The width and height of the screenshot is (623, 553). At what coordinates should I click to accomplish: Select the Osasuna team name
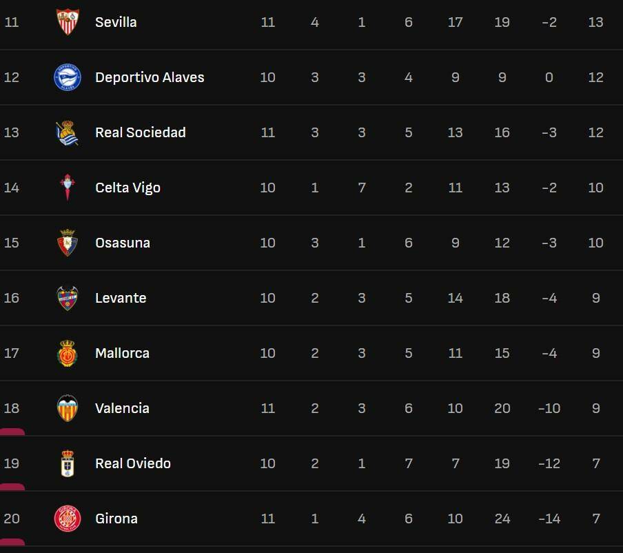pyautogui.click(x=123, y=243)
